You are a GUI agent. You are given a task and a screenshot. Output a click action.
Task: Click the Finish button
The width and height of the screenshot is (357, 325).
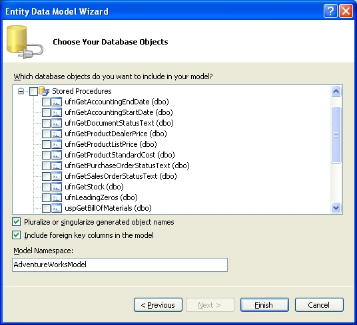point(264,305)
